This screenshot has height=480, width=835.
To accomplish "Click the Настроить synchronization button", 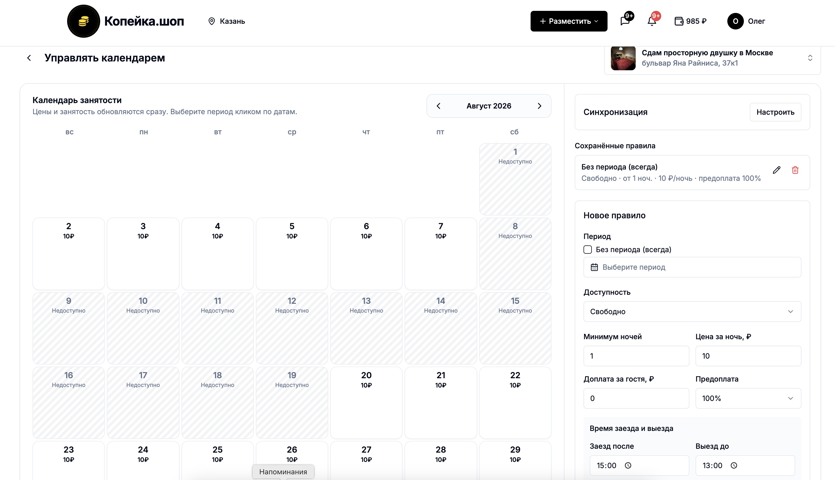I will coord(775,112).
